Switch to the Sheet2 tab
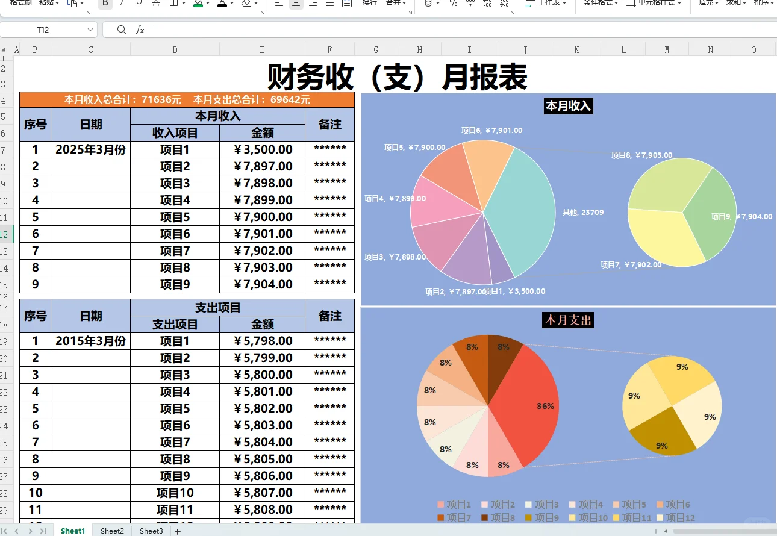This screenshot has height=536, width=777. [111, 531]
